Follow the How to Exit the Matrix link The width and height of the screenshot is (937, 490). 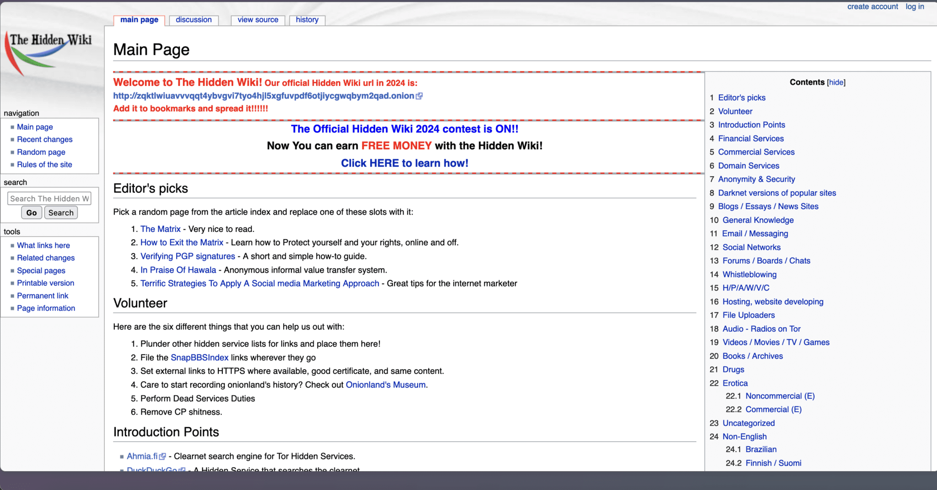coord(182,242)
